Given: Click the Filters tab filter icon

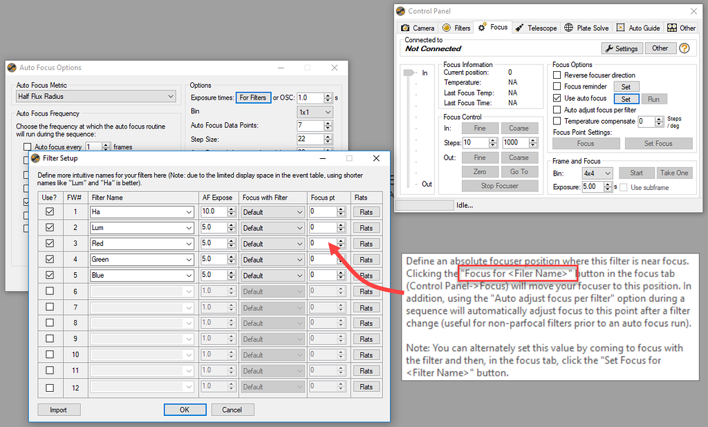Looking at the screenshot, I should click(x=445, y=28).
